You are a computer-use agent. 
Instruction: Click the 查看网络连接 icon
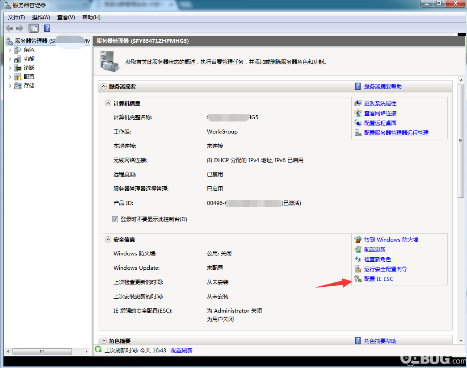[x=358, y=113]
